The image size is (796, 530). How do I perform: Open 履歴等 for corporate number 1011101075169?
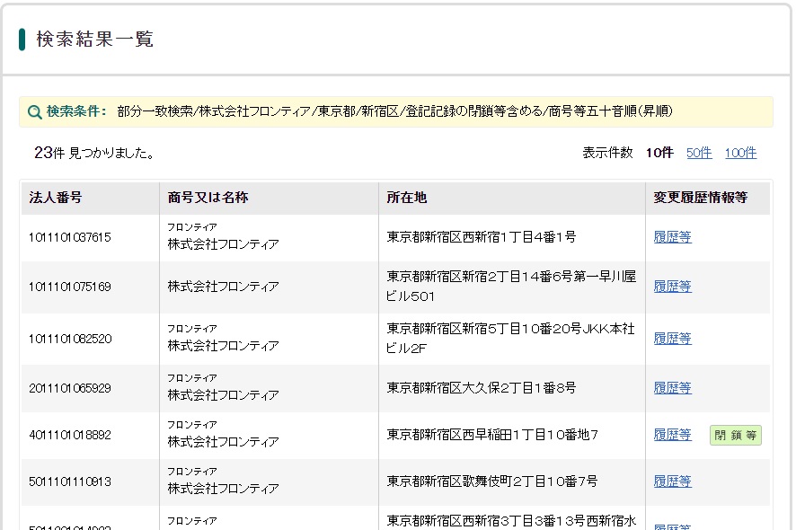tap(672, 287)
